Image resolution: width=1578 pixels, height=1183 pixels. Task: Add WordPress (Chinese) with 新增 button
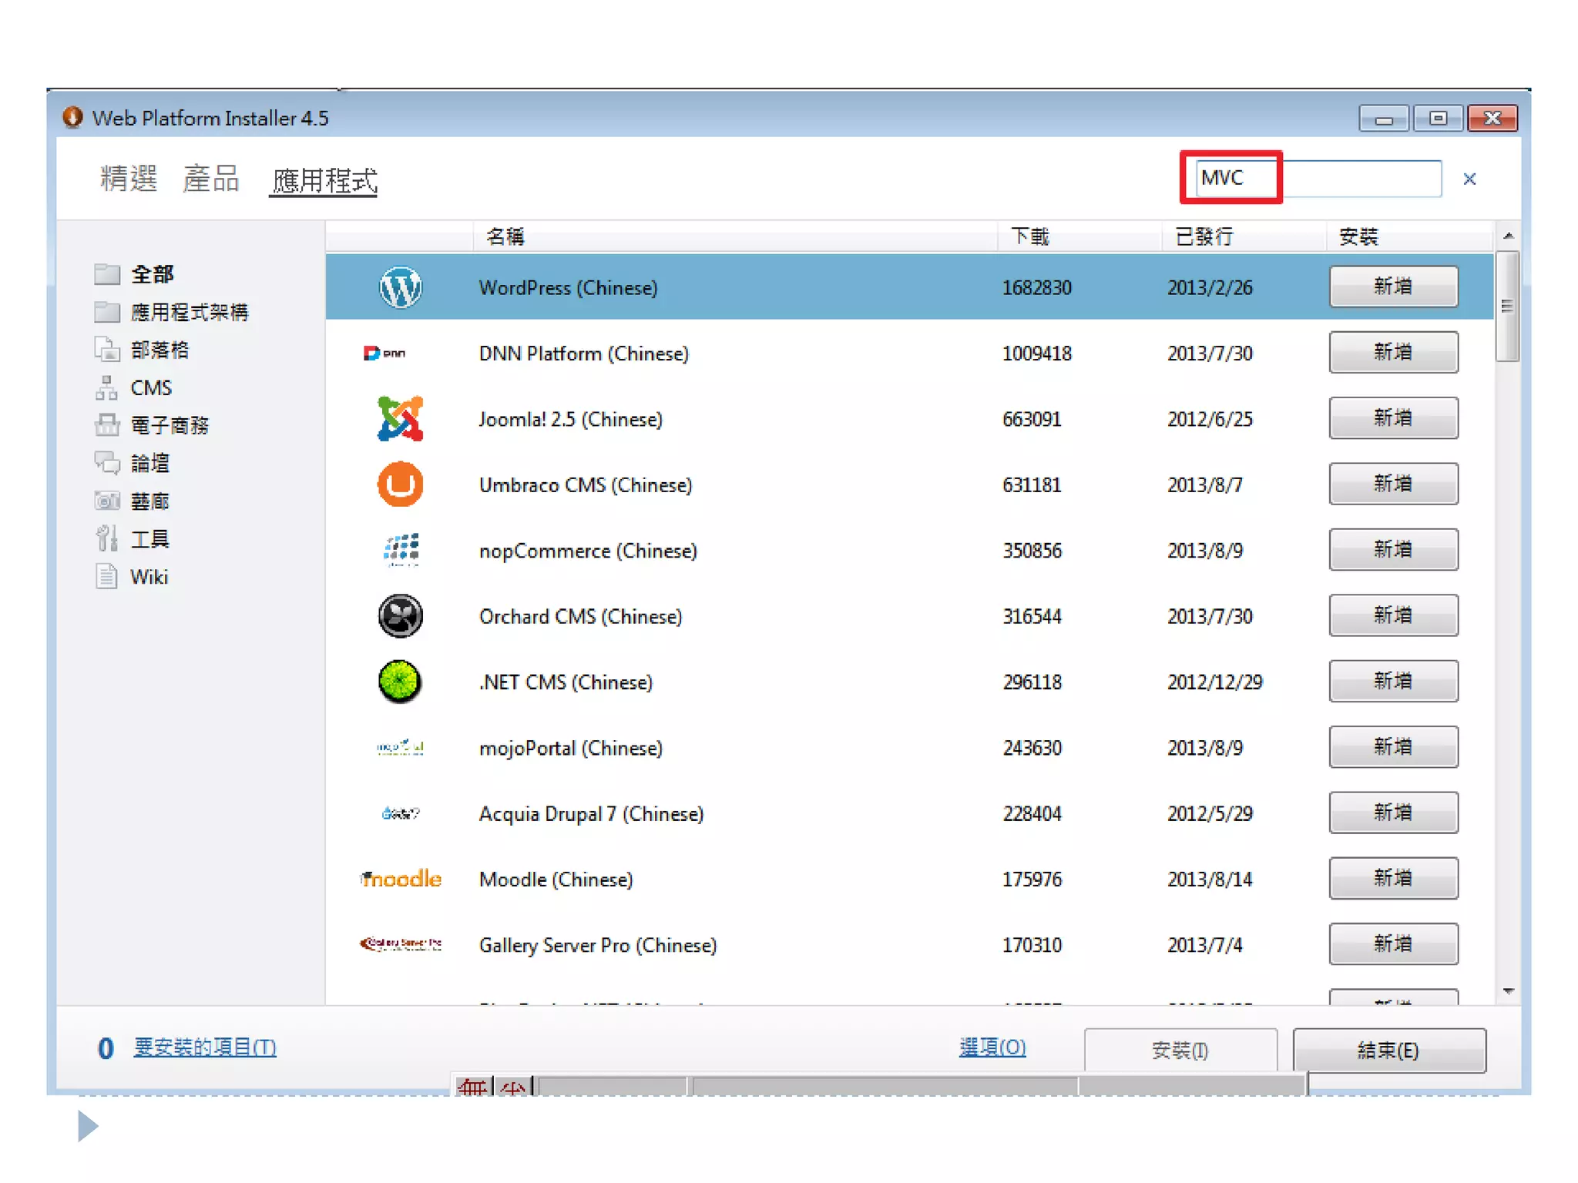1392,287
